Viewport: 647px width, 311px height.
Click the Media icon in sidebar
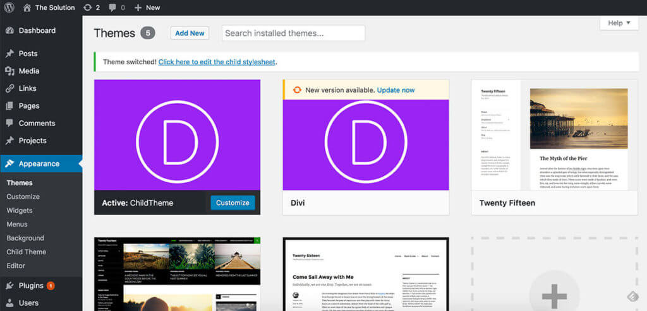(10, 71)
